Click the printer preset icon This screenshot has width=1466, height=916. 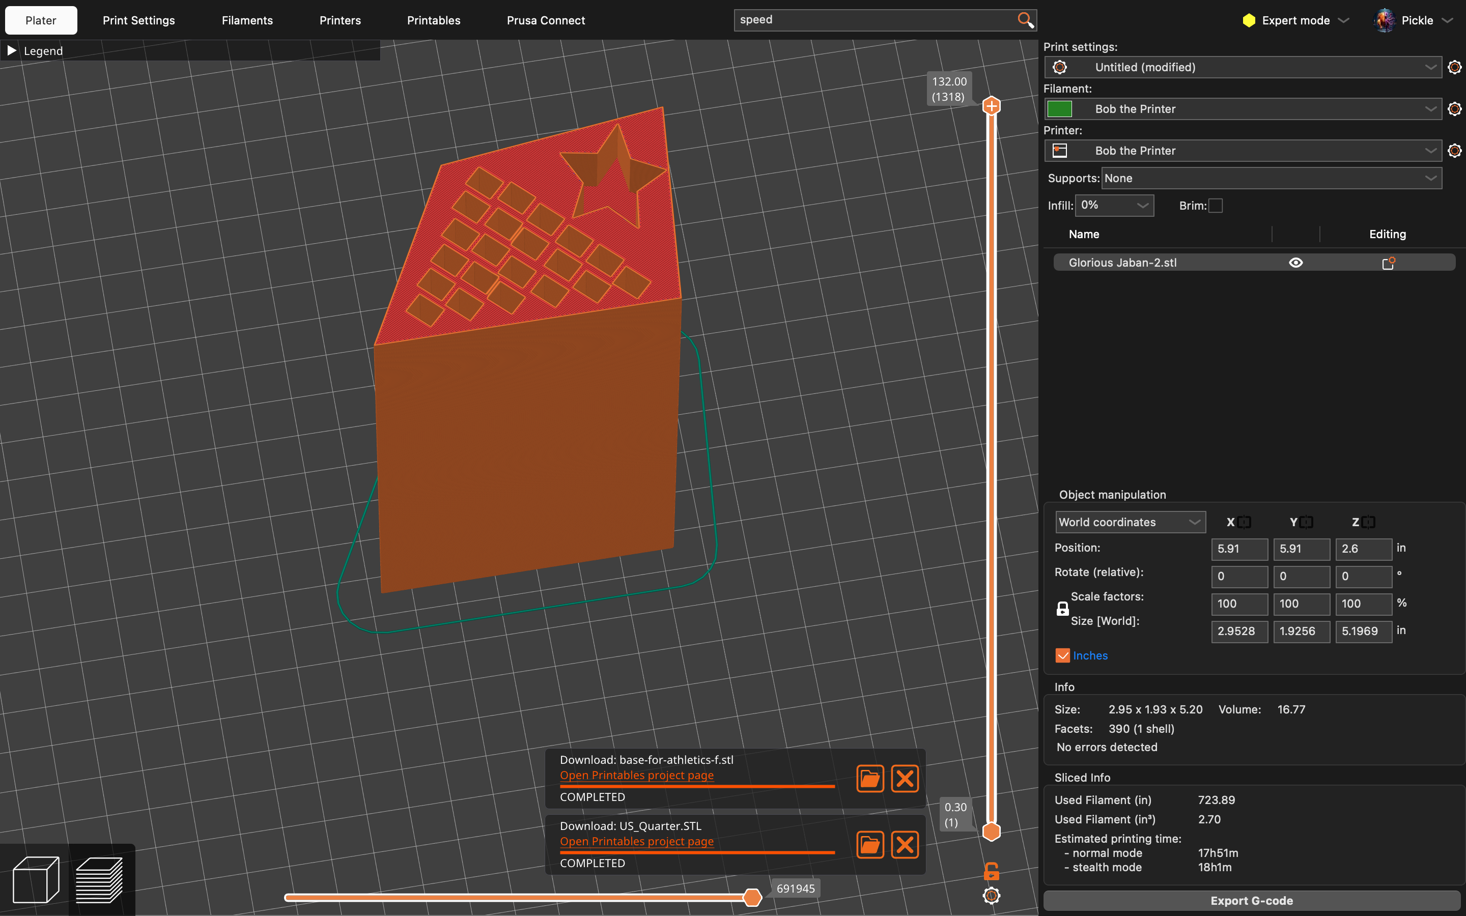(1059, 151)
